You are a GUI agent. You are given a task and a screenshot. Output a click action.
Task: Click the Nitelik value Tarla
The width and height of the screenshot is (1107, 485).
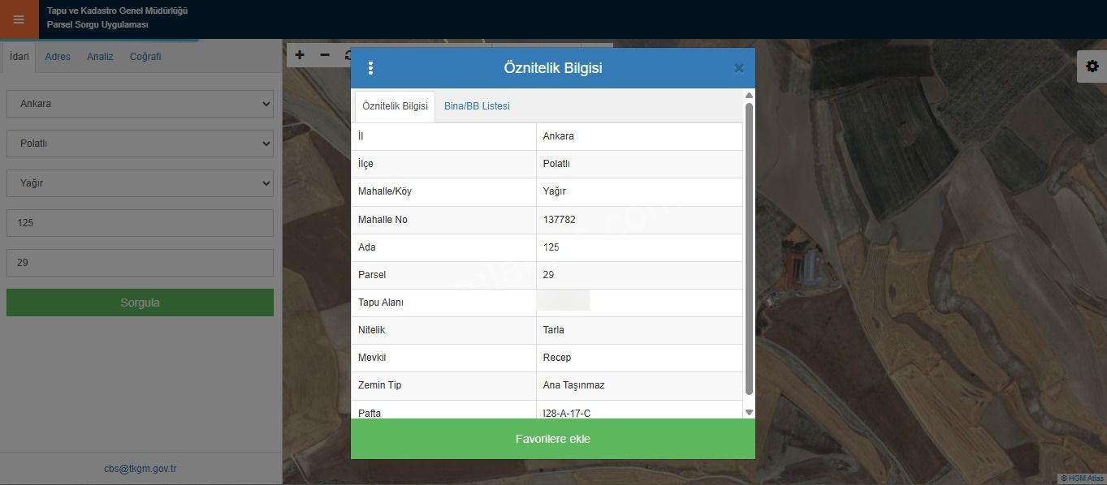point(554,330)
